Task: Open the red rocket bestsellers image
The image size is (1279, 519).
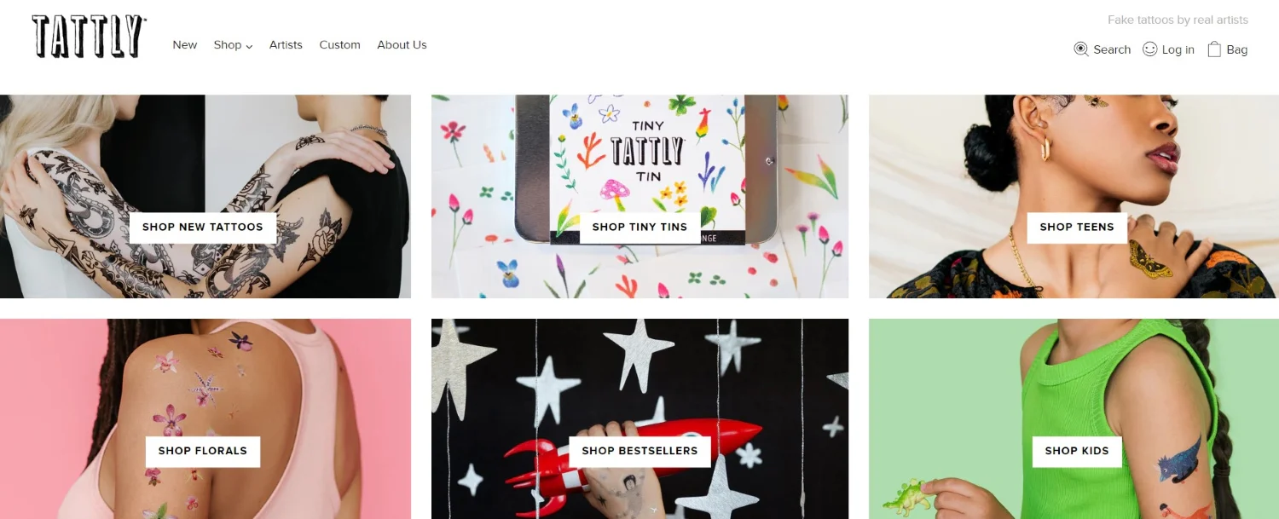Action: click(x=639, y=418)
